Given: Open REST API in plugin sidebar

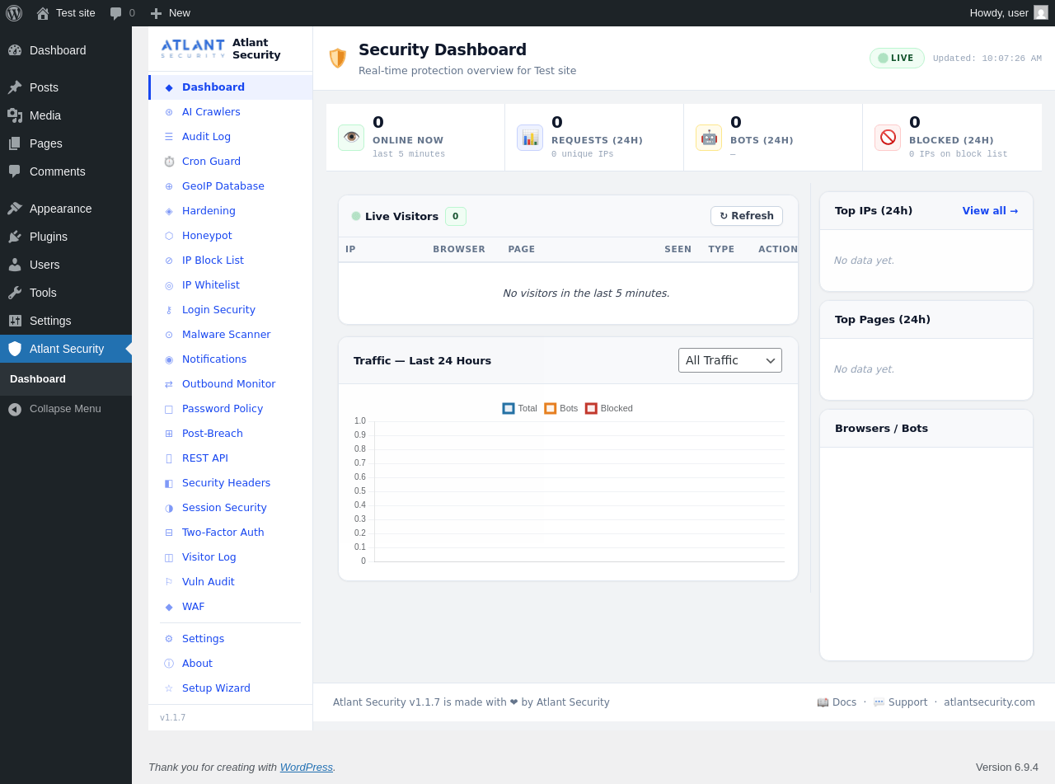Looking at the screenshot, I should 230,458.
